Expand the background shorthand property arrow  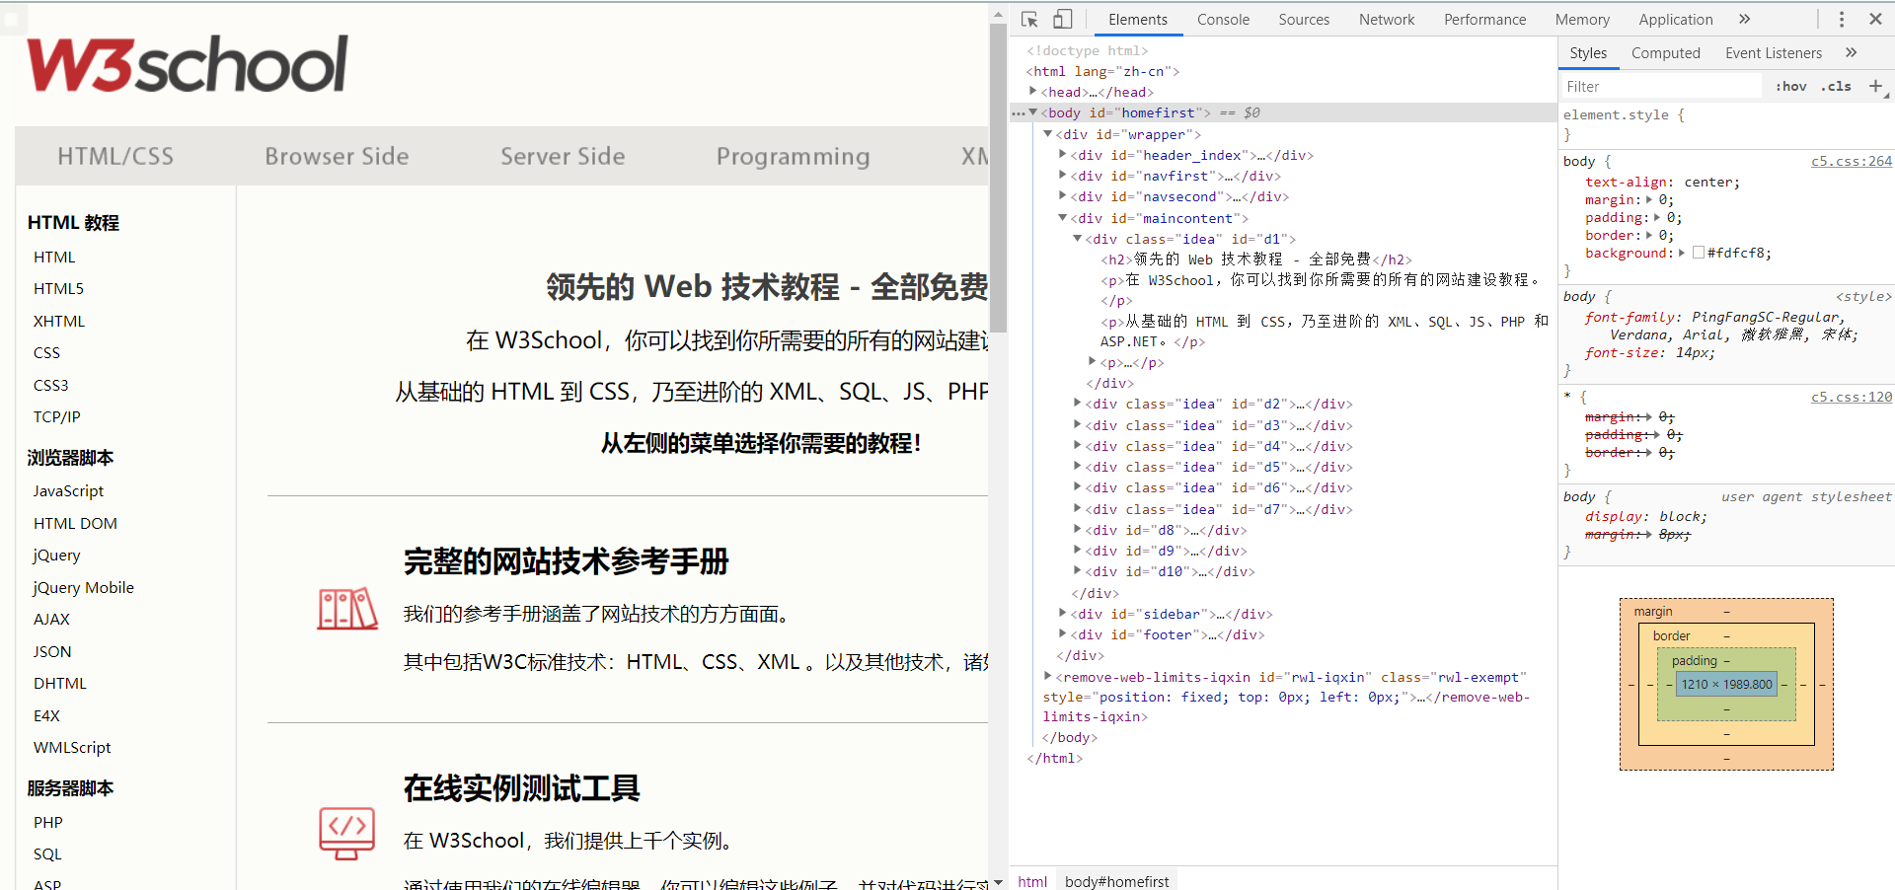[1681, 253]
